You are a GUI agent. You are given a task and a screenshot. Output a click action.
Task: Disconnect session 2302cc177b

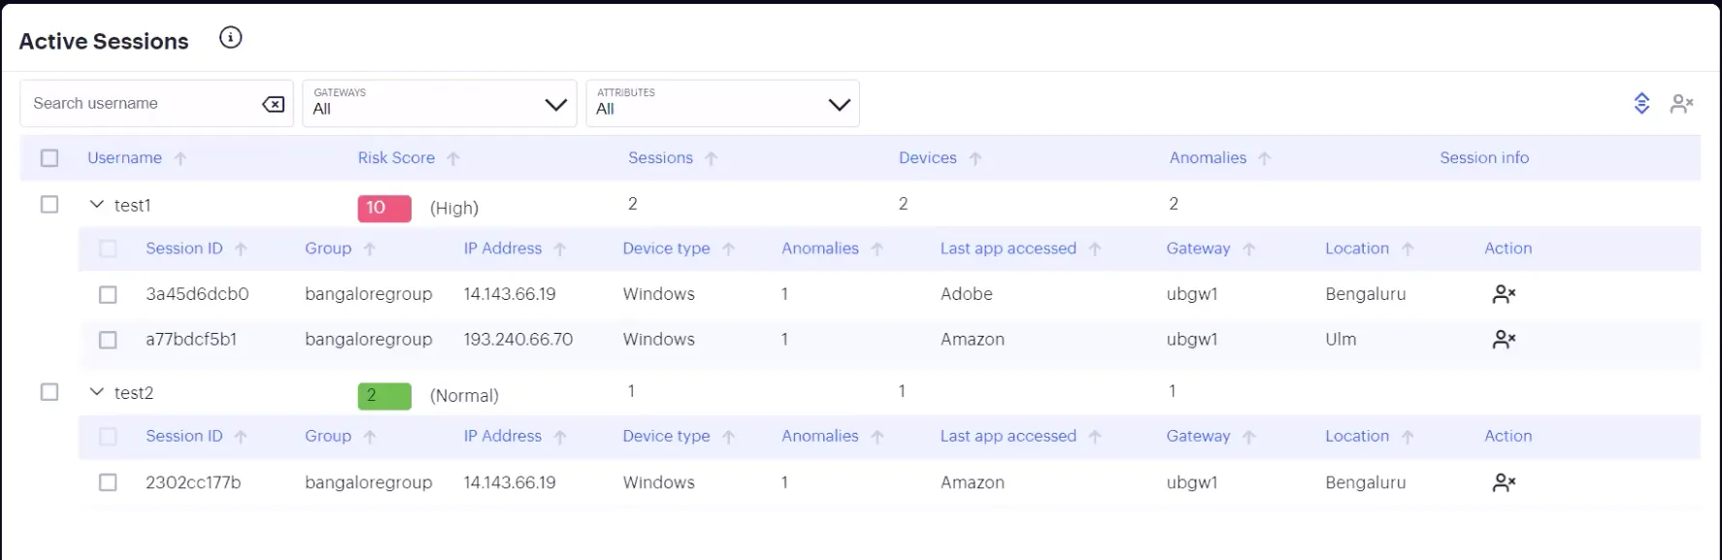pyautogui.click(x=1504, y=482)
